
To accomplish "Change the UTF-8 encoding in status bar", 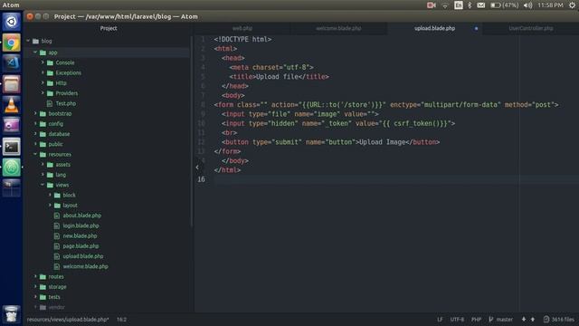I will tap(457, 320).
